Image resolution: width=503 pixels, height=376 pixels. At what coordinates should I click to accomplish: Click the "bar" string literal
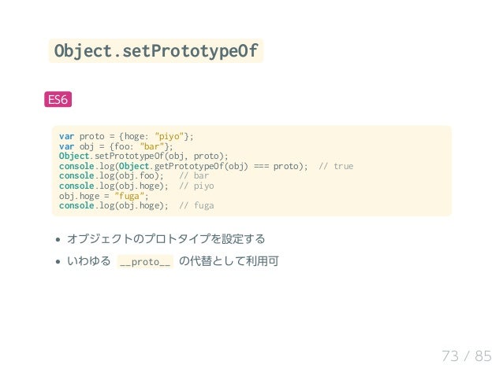pyautogui.click(x=151, y=146)
